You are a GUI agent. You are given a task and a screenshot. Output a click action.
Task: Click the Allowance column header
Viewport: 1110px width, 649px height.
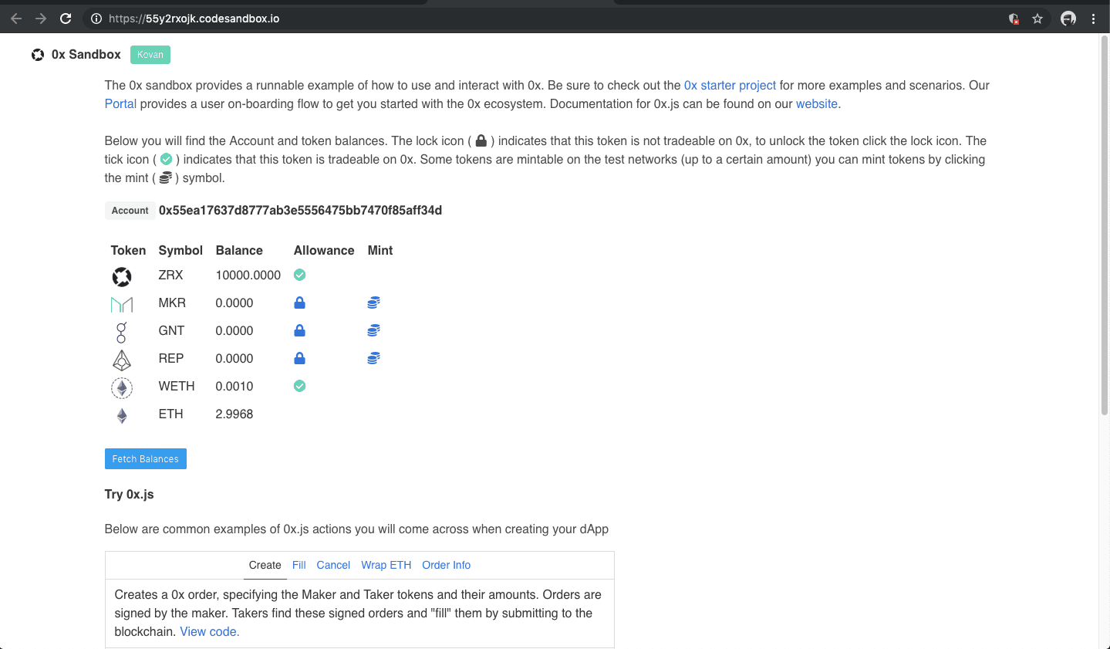tap(324, 250)
